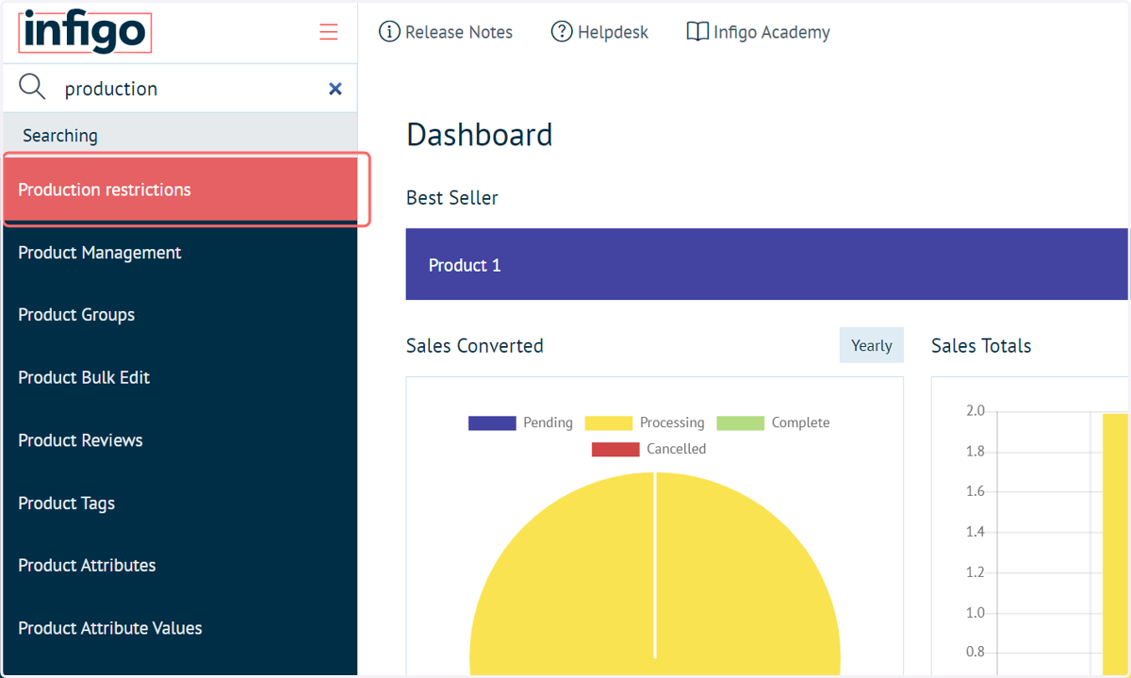Navigate to Product Tags

(180, 503)
